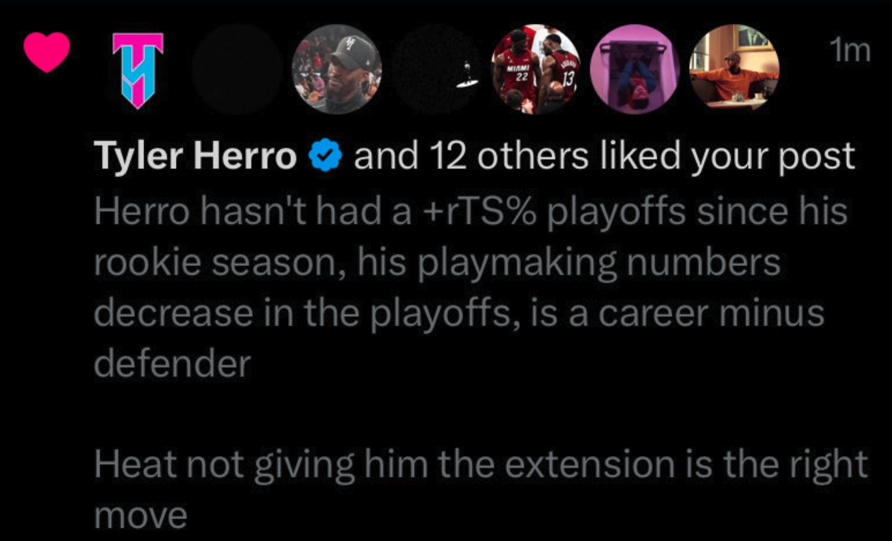Viewport: 892px width, 541px height.
Task: Click the final word "move"
Action: tap(140, 515)
